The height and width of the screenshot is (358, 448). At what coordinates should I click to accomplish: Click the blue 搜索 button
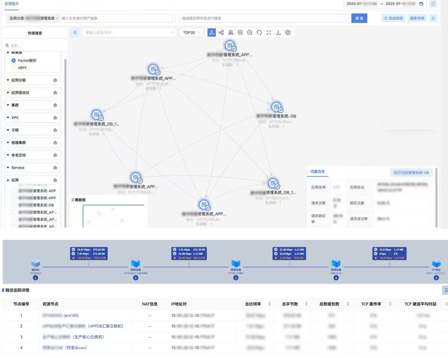[x=359, y=18]
